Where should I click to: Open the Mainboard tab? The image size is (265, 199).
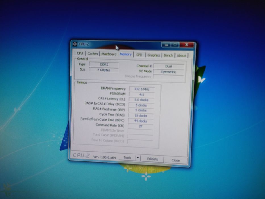tap(109, 54)
